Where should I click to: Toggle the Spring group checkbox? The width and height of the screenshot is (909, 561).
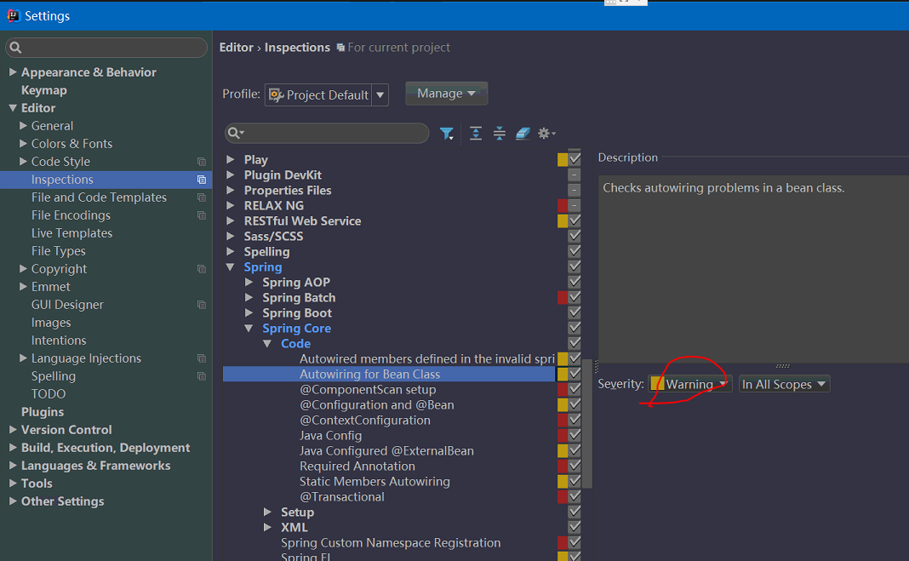coord(575,266)
